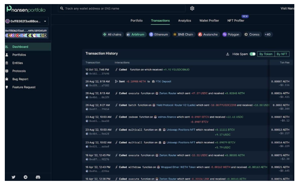Select the By Token view
The image size is (301, 182).
click(x=266, y=54)
